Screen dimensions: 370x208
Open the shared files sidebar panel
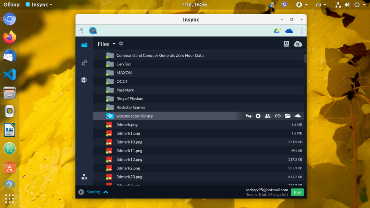click(x=84, y=63)
